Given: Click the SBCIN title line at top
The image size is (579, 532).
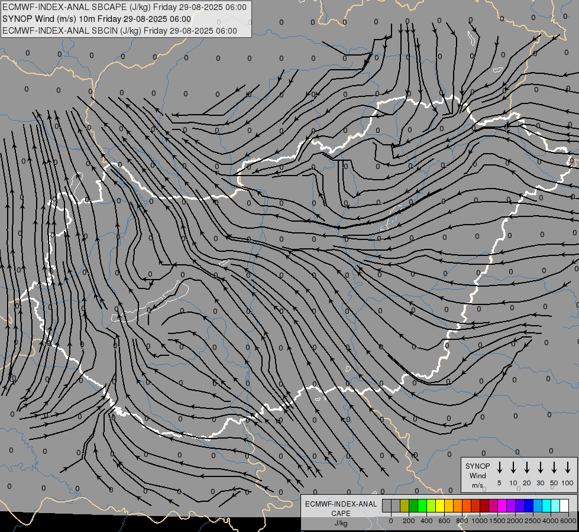Looking at the screenshot, I should (119, 31).
